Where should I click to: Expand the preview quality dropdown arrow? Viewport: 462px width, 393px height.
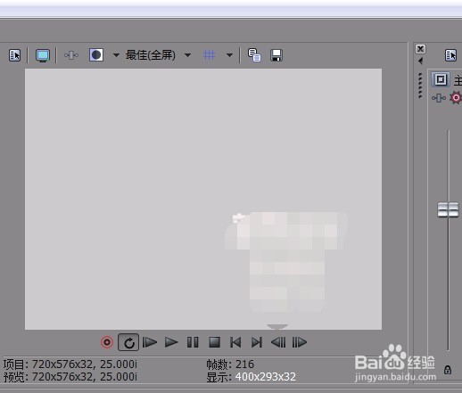pyautogui.click(x=187, y=55)
